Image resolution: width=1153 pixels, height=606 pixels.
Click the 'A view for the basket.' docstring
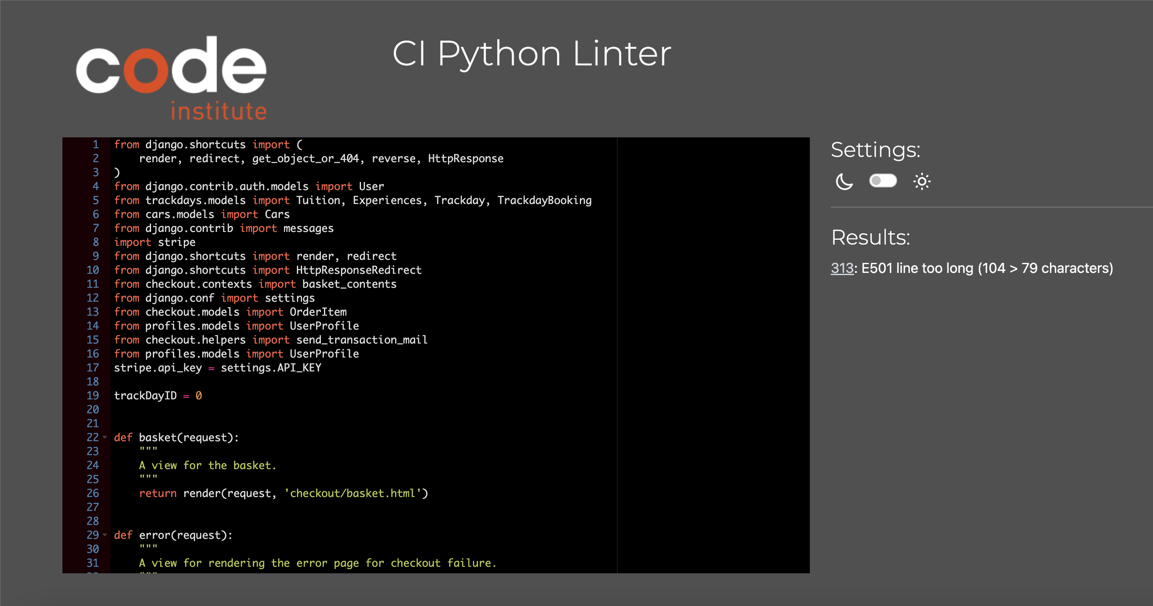pos(208,465)
